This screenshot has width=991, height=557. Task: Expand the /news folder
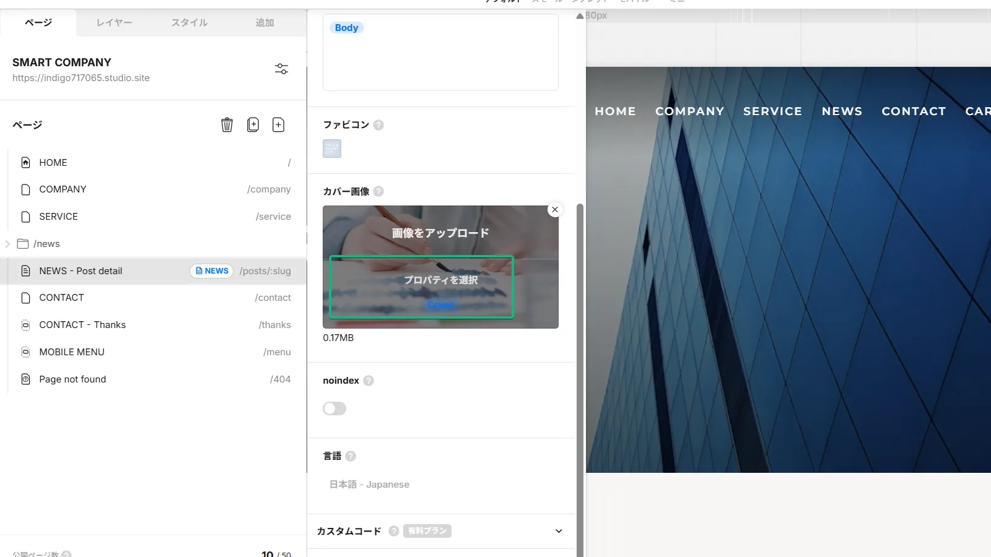click(7, 243)
